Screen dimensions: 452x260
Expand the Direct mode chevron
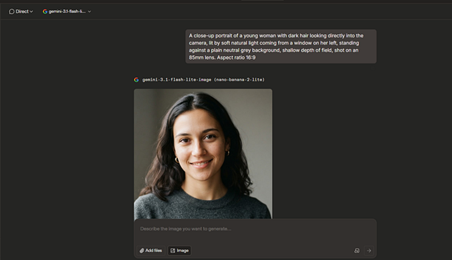coord(32,12)
